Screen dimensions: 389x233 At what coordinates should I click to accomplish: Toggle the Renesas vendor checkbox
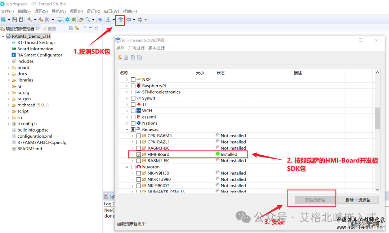click(x=133, y=129)
